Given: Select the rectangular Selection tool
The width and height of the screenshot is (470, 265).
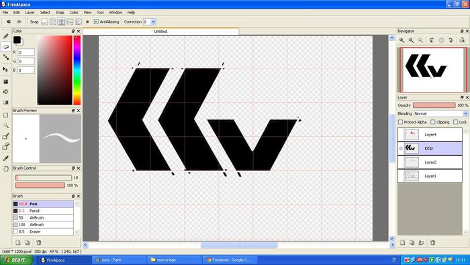Looking at the screenshot, I should pos(5,115).
